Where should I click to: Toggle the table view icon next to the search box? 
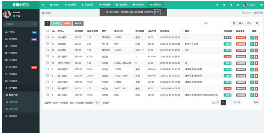(x=234, y=24)
